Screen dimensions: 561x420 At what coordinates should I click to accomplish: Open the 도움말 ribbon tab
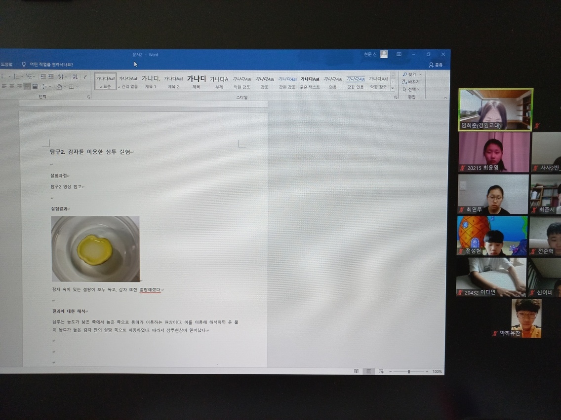(6, 64)
